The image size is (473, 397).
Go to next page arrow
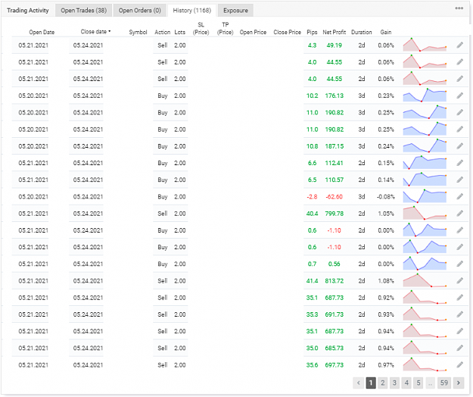pos(459,383)
